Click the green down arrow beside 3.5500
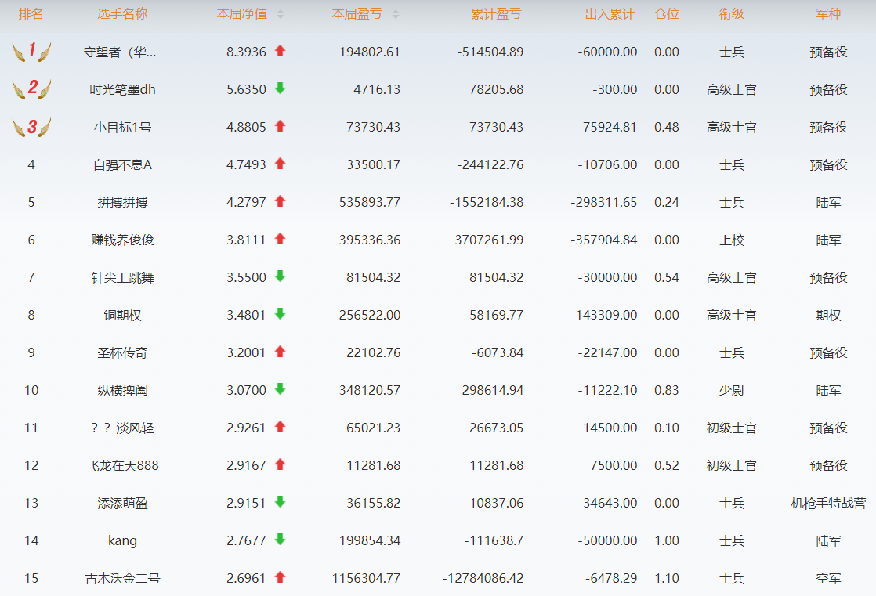This screenshot has width=876, height=596. point(281,276)
